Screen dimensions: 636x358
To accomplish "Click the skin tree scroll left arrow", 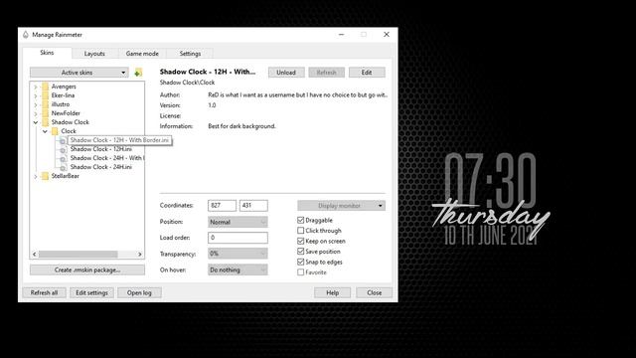I will click(35, 255).
